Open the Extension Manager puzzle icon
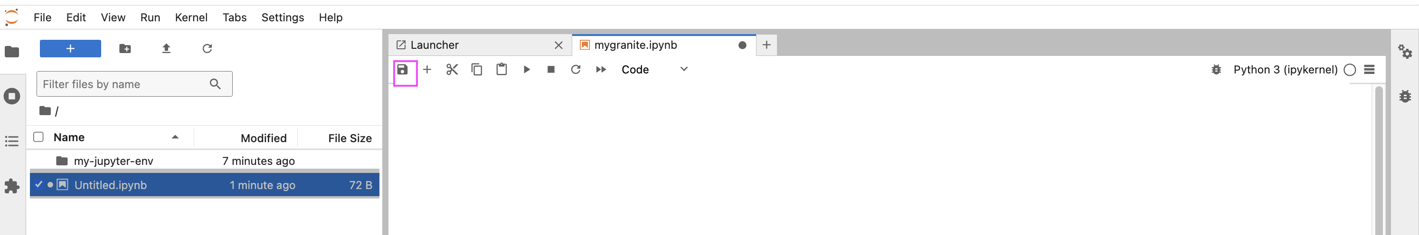The image size is (1419, 235). pyautogui.click(x=11, y=186)
